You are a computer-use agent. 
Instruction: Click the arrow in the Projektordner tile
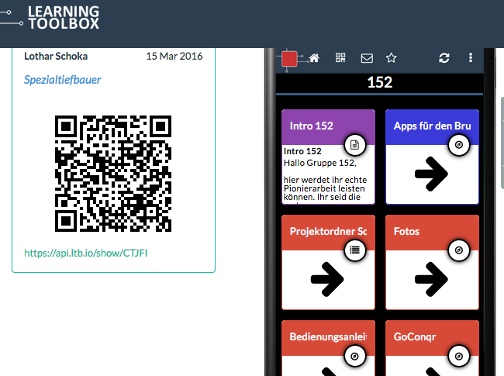click(327, 279)
